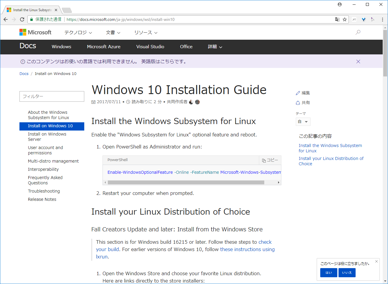Click the フィルター filter input field
This screenshot has width=388, height=284.
(52, 96)
